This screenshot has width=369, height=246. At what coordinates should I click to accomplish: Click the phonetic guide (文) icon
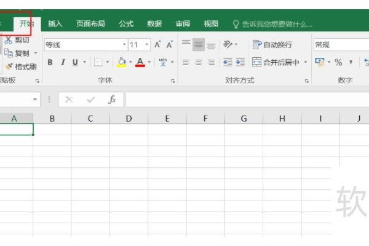162,62
